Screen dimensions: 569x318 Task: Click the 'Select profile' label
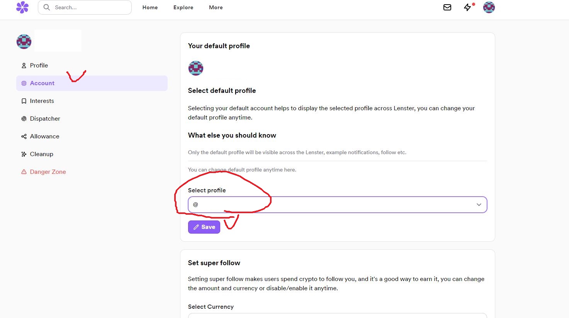click(x=207, y=190)
